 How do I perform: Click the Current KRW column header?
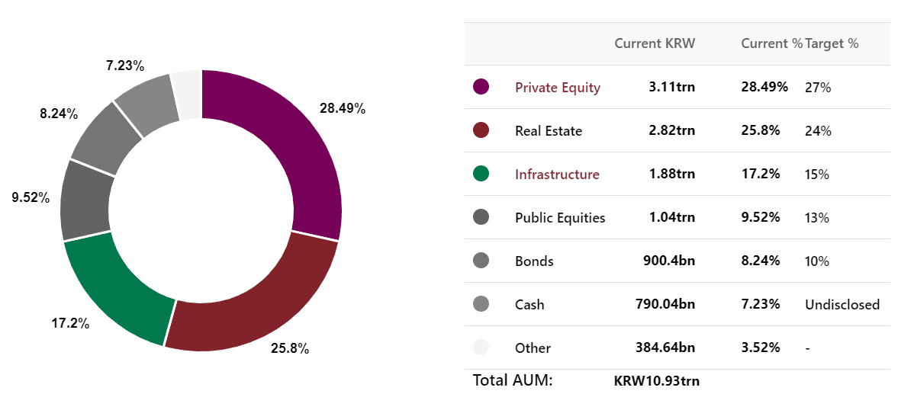(655, 43)
